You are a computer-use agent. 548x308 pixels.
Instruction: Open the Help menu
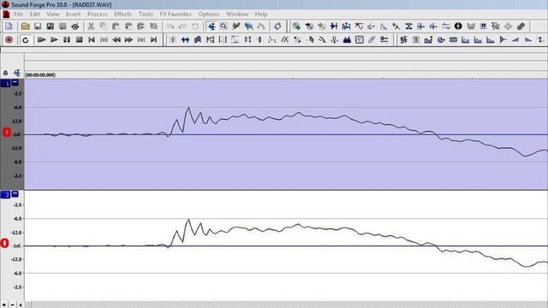coord(261,14)
